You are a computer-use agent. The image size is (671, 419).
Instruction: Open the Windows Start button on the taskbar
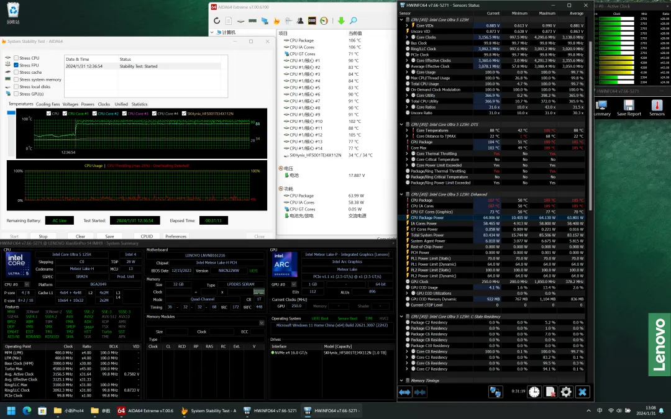point(11,410)
